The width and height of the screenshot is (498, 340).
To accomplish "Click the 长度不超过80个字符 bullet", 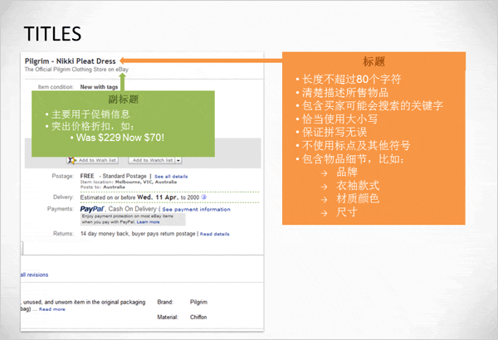I will pyautogui.click(x=352, y=79).
